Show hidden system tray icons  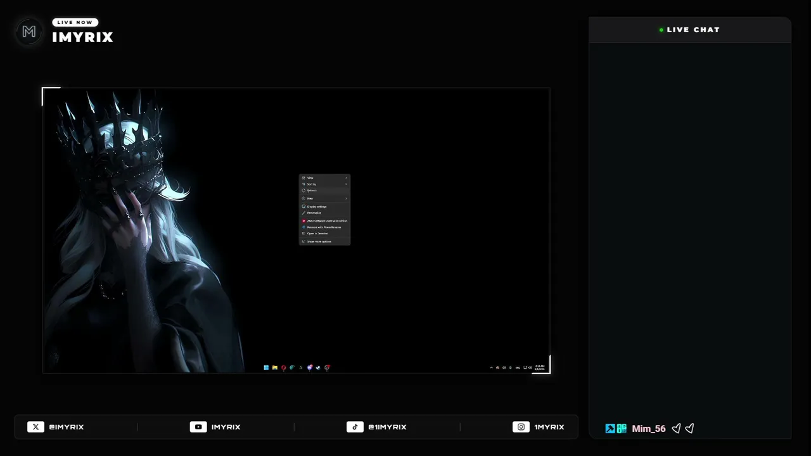491,367
